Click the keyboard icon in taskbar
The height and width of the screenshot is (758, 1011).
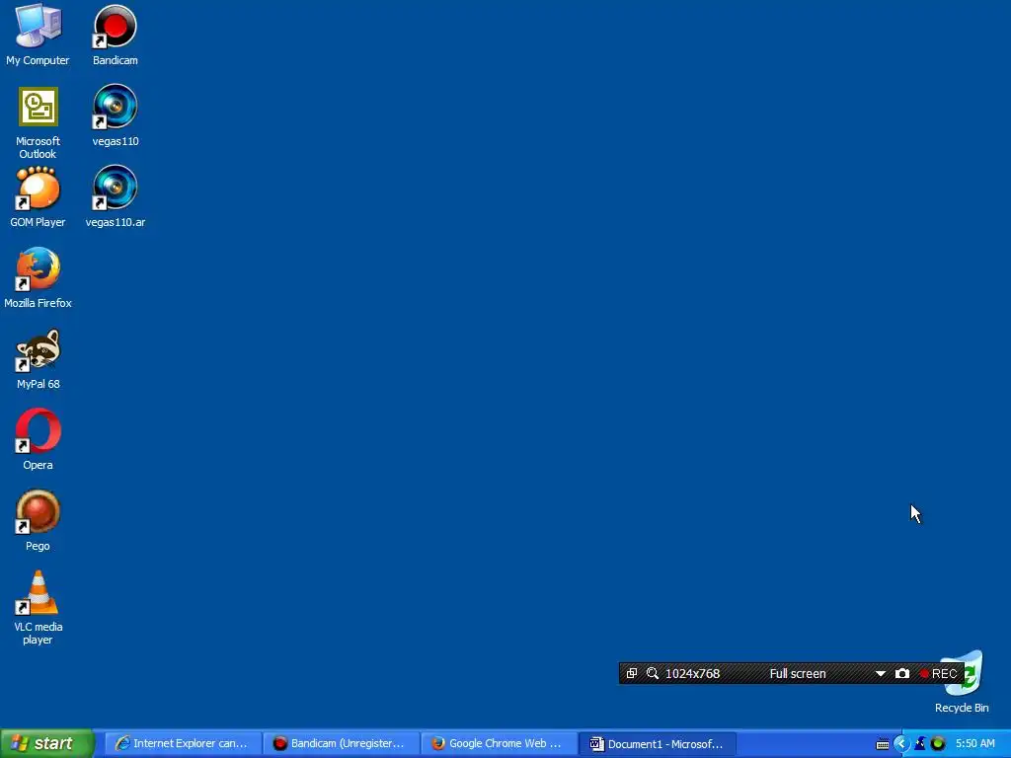pyautogui.click(x=883, y=744)
